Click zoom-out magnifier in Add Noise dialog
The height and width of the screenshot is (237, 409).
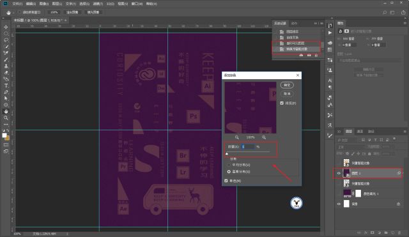point(237,137)
